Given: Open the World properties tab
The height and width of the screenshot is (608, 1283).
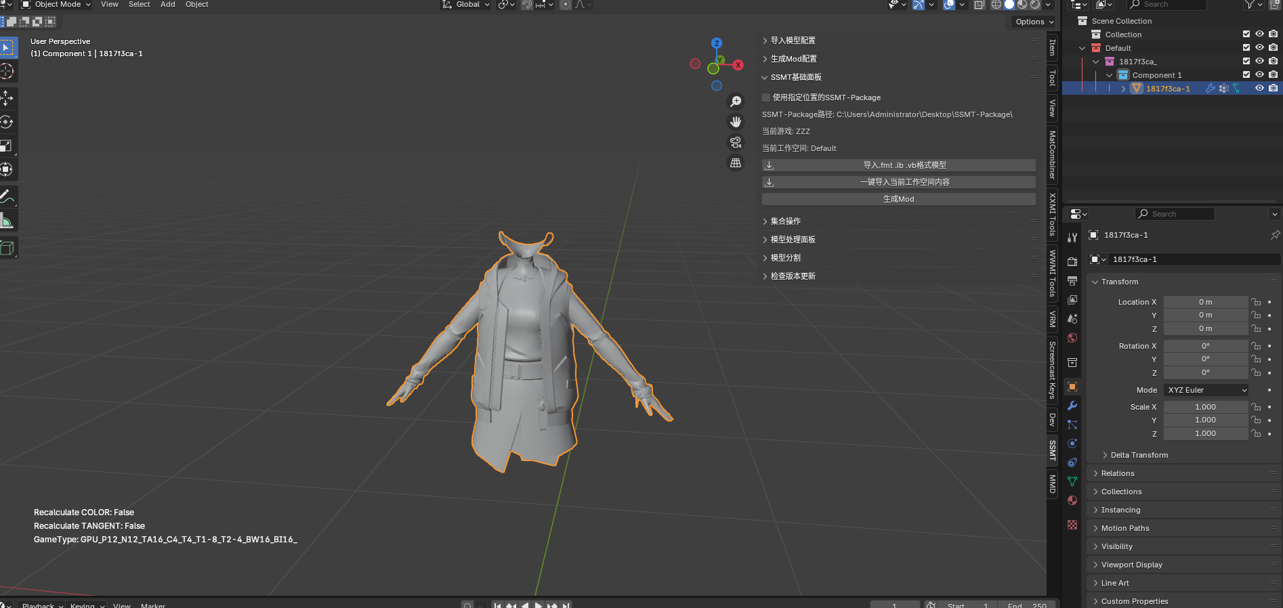Looking at the screenshot, I should 1072,338.
